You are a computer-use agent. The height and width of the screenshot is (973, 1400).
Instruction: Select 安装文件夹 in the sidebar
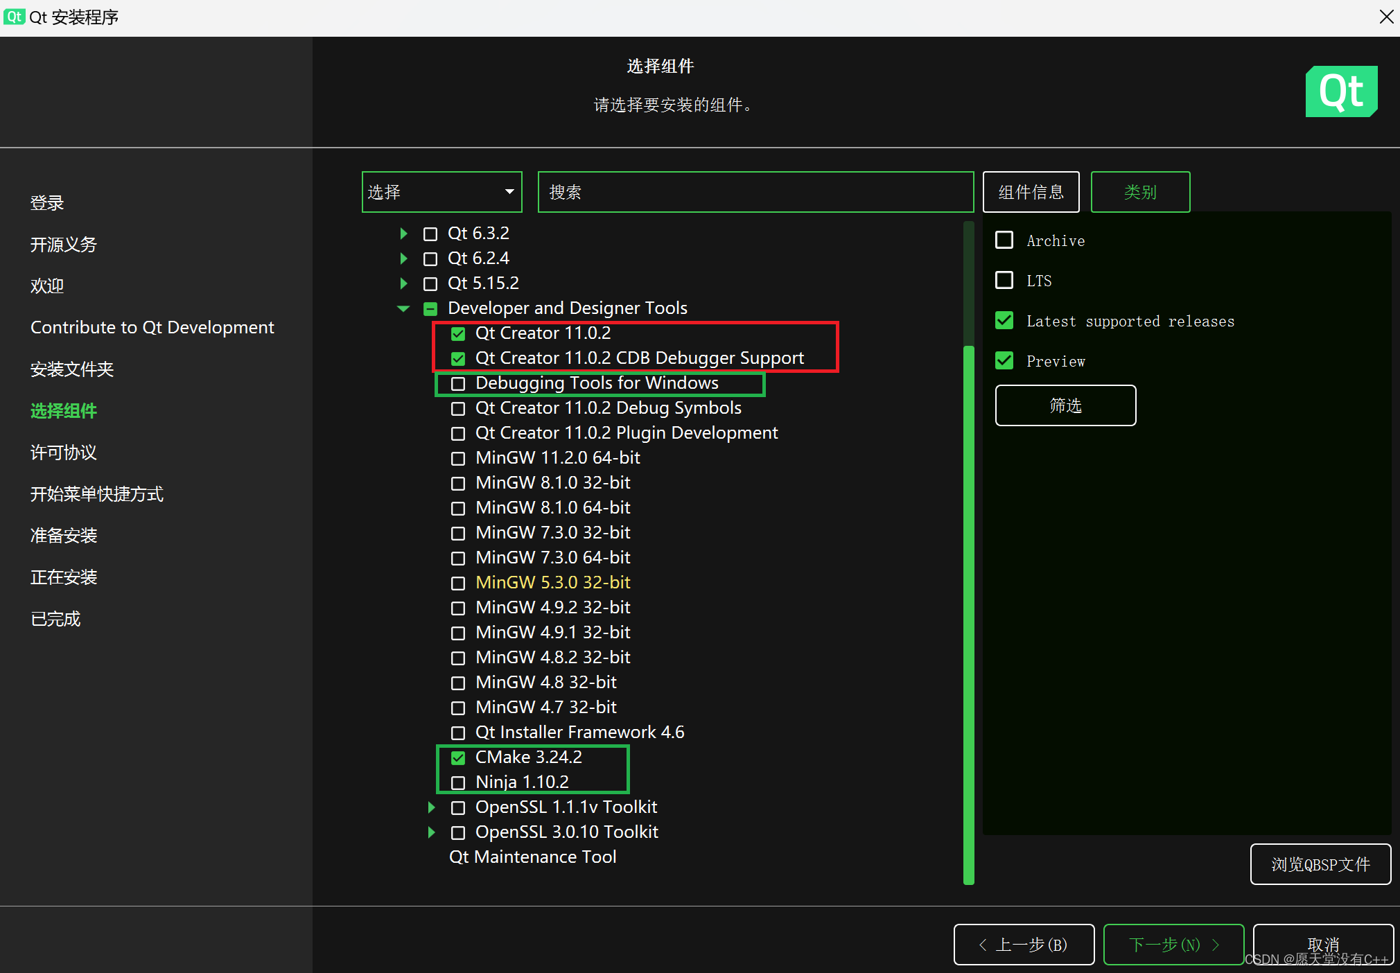click(x=71, y=369)
